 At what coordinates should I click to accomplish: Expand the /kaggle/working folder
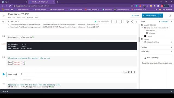[142, 42]
